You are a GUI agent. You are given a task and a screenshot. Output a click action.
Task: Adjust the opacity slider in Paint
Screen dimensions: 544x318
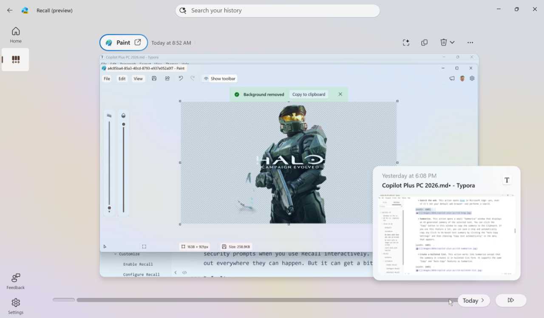(124, 164)
